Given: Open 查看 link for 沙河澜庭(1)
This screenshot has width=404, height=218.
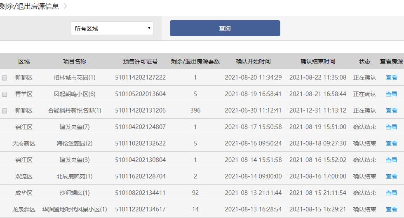Looking at the screenshot, I should point(391,193).
